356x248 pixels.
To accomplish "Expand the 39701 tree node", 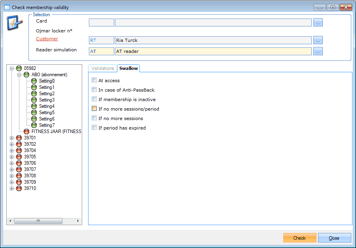I will (x=12, y=138).
